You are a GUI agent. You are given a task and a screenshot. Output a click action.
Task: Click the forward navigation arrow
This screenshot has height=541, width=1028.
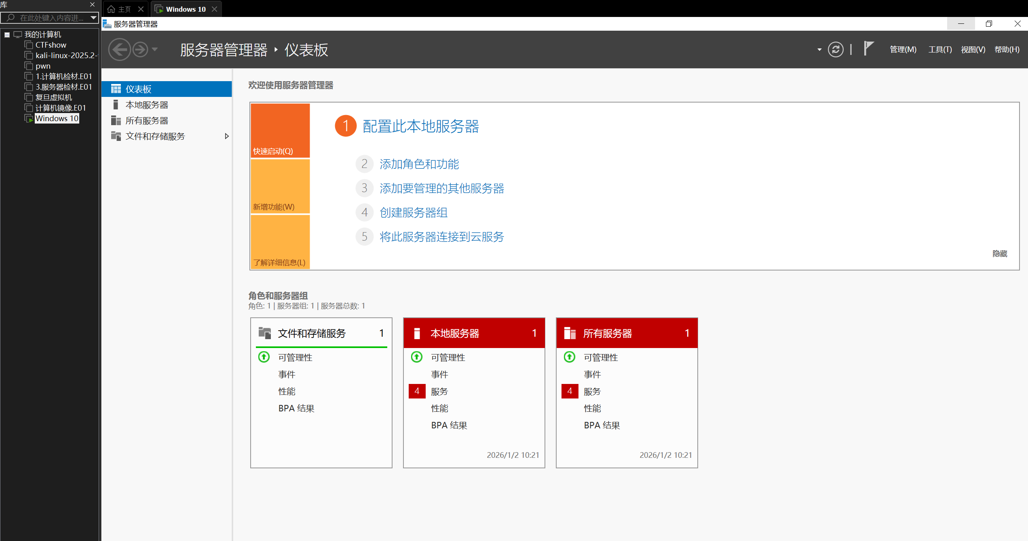tap(140, 50)
